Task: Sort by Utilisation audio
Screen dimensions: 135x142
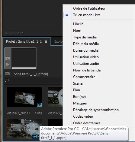Action: pyautogui.click(x=86, y=64)
